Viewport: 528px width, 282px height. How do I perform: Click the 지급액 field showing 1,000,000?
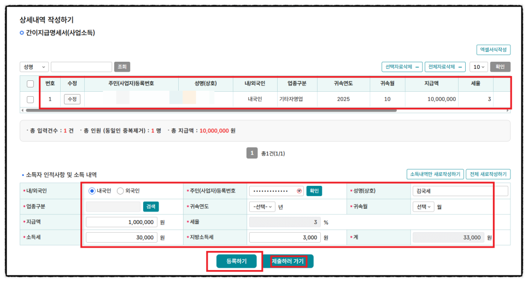(x=121, y=222)
